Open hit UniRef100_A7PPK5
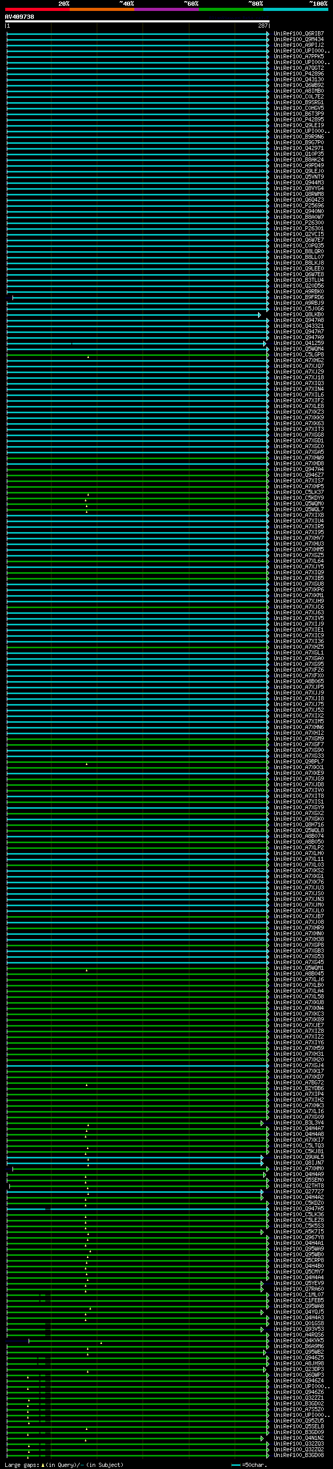 (x=299, y=56)
